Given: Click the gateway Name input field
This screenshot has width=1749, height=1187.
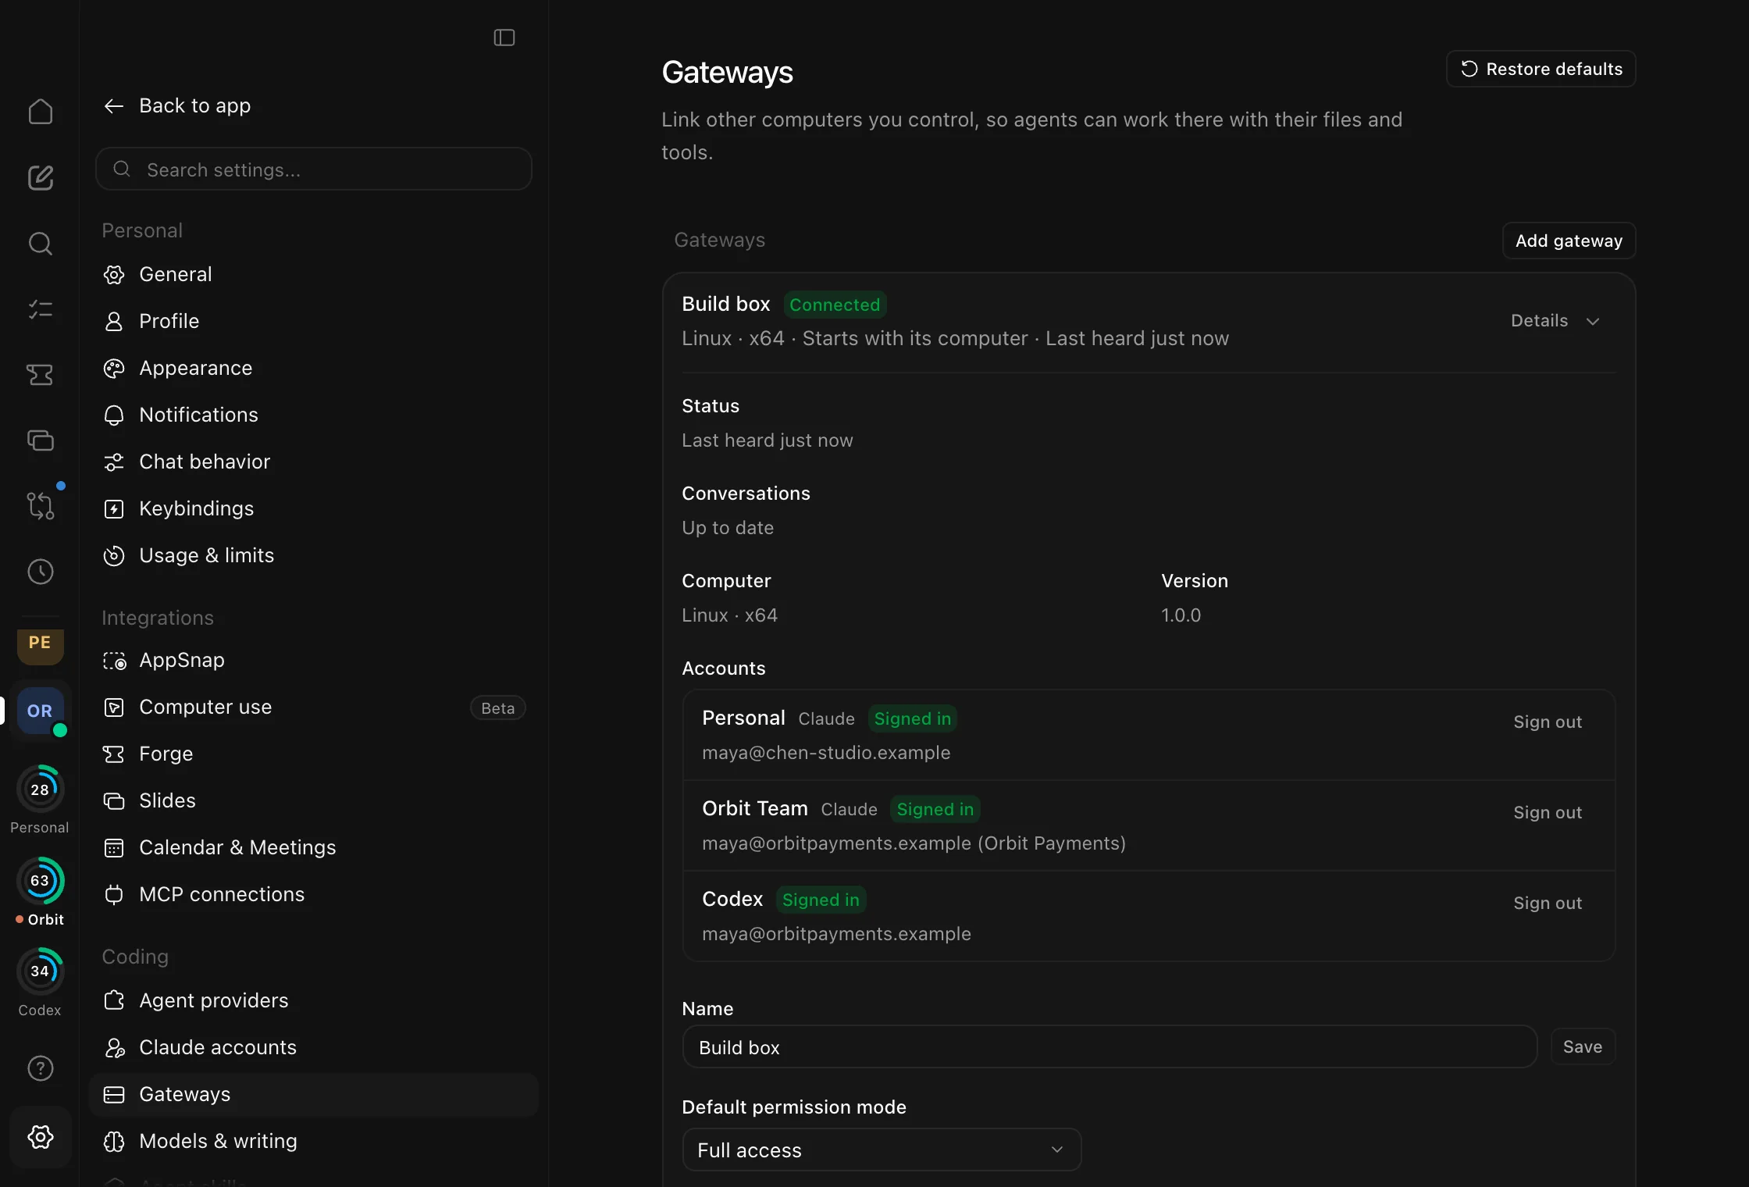Looking at the screenshot, I should point(1110,1047).
